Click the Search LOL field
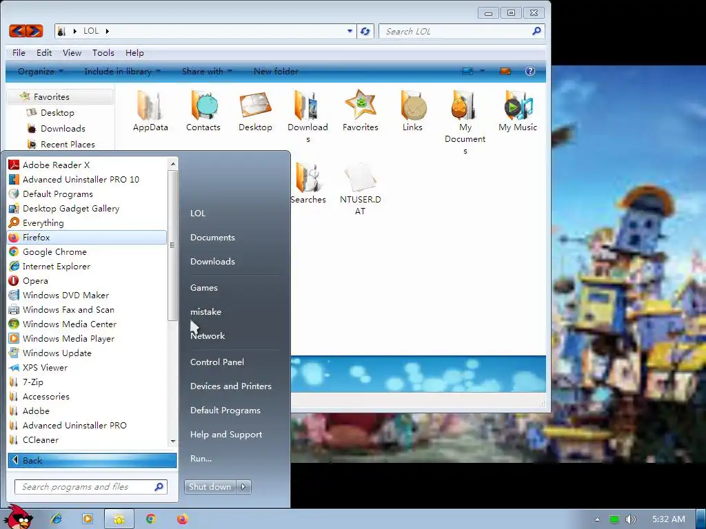The height and width of the screenshot is (529, 706). [x=462, y=31]
